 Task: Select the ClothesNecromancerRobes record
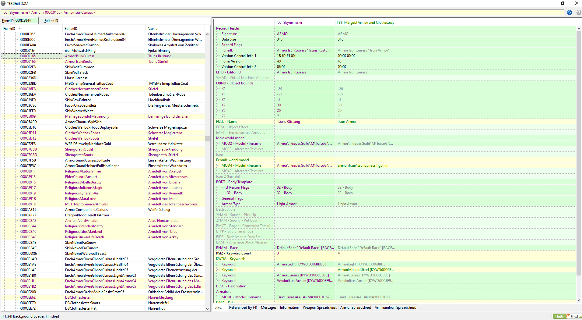click(103, 94)
